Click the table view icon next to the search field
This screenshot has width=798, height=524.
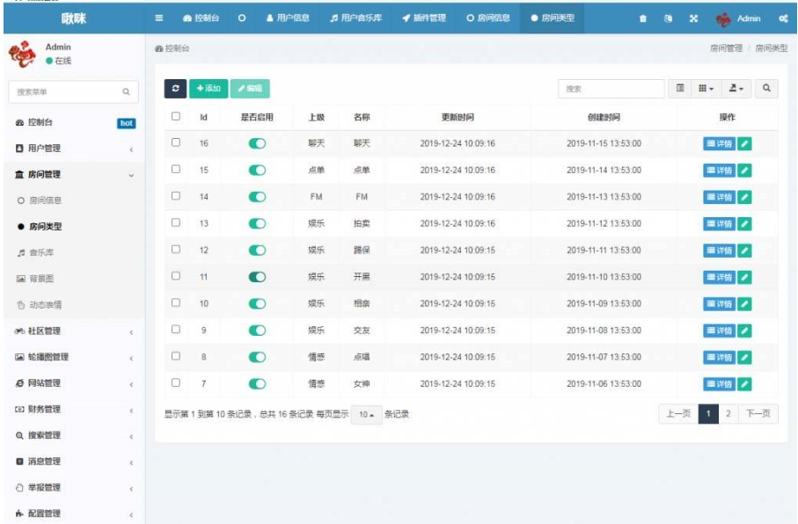click(x=681, y=88)
